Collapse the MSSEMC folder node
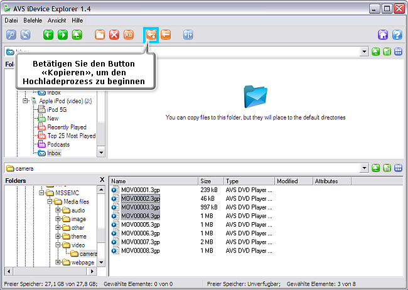This screenshot has height=290, width=408. 41,193
